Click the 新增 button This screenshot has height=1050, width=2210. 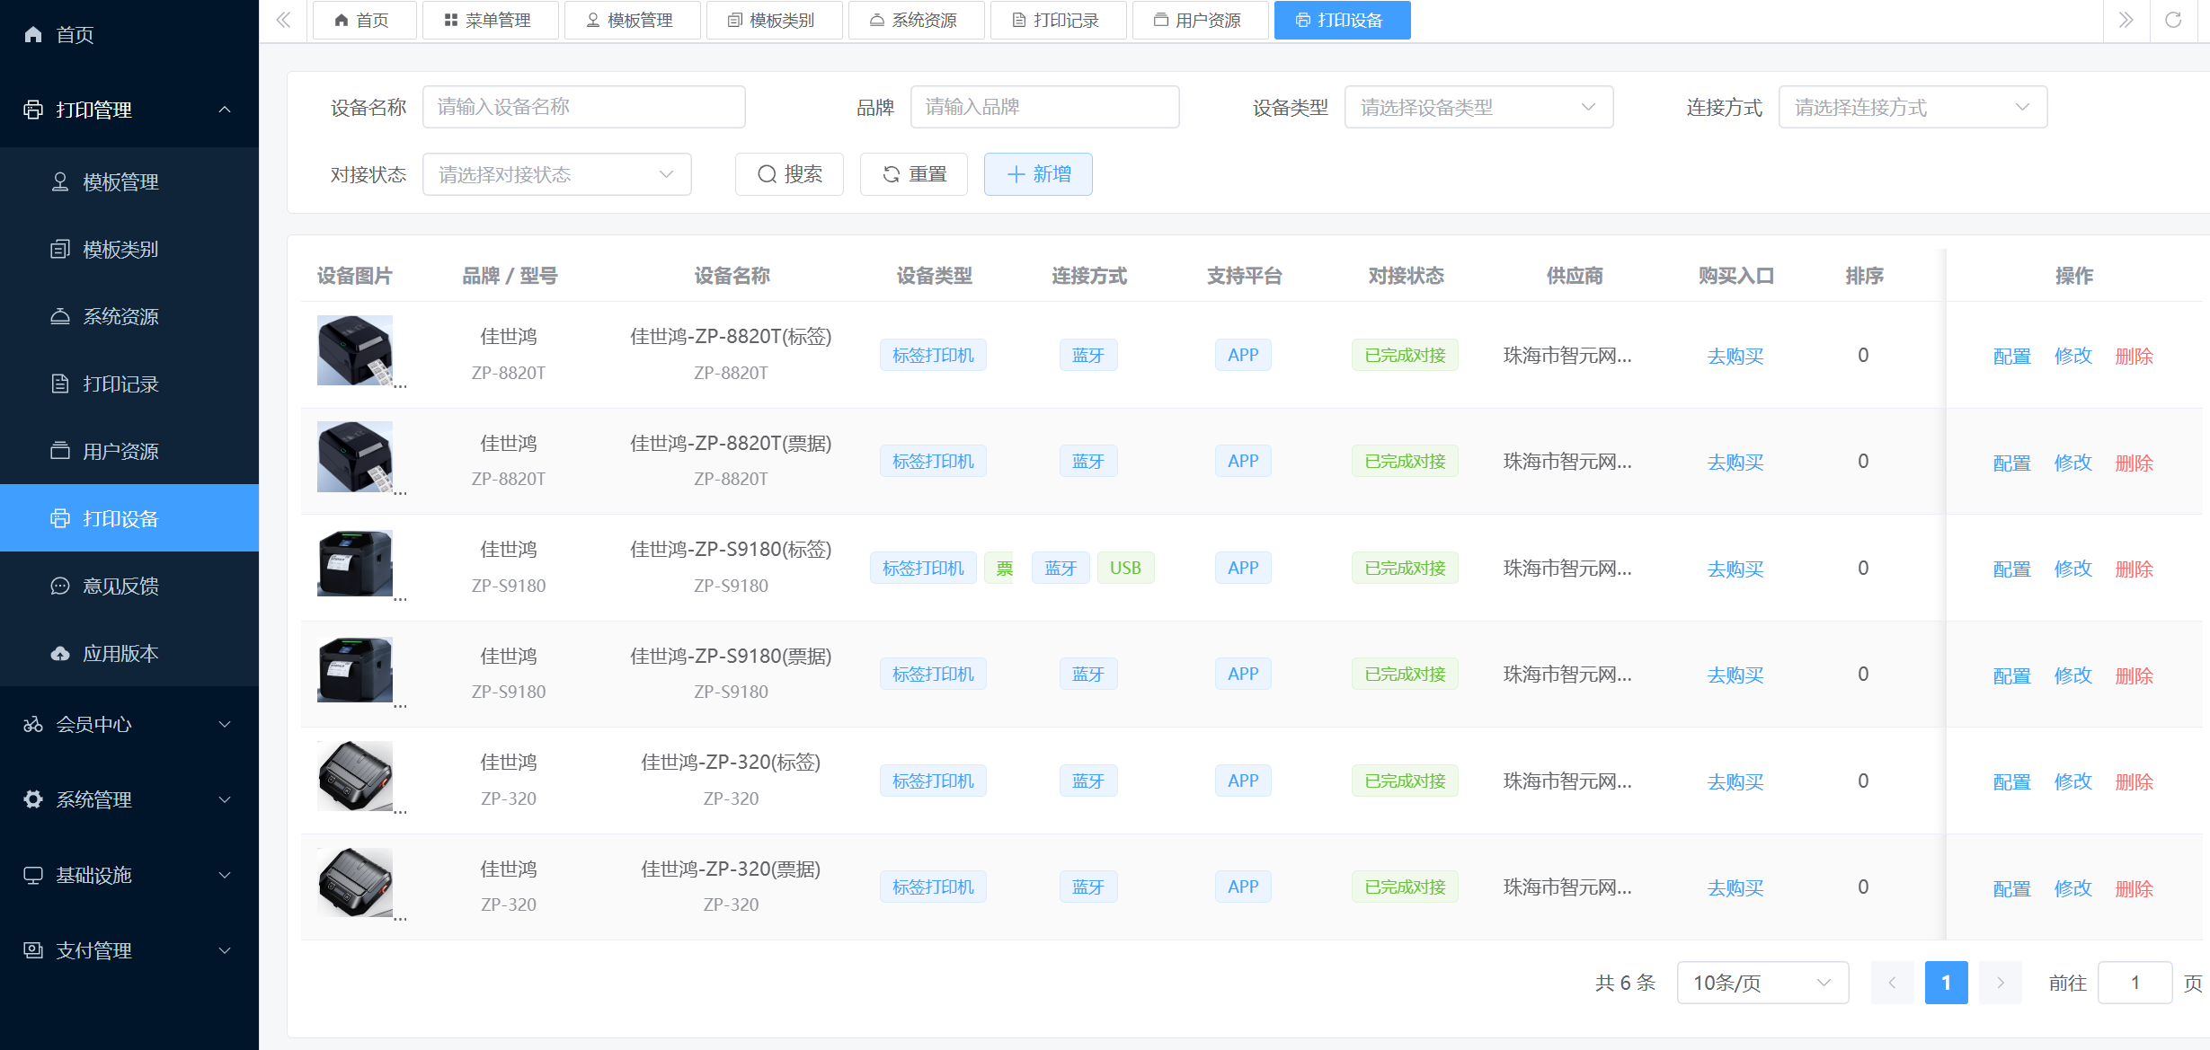point(1038,174)
